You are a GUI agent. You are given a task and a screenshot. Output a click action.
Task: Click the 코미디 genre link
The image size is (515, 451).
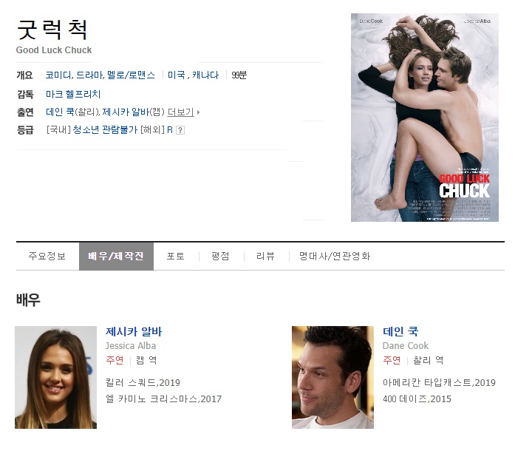(x=58, y=75)
